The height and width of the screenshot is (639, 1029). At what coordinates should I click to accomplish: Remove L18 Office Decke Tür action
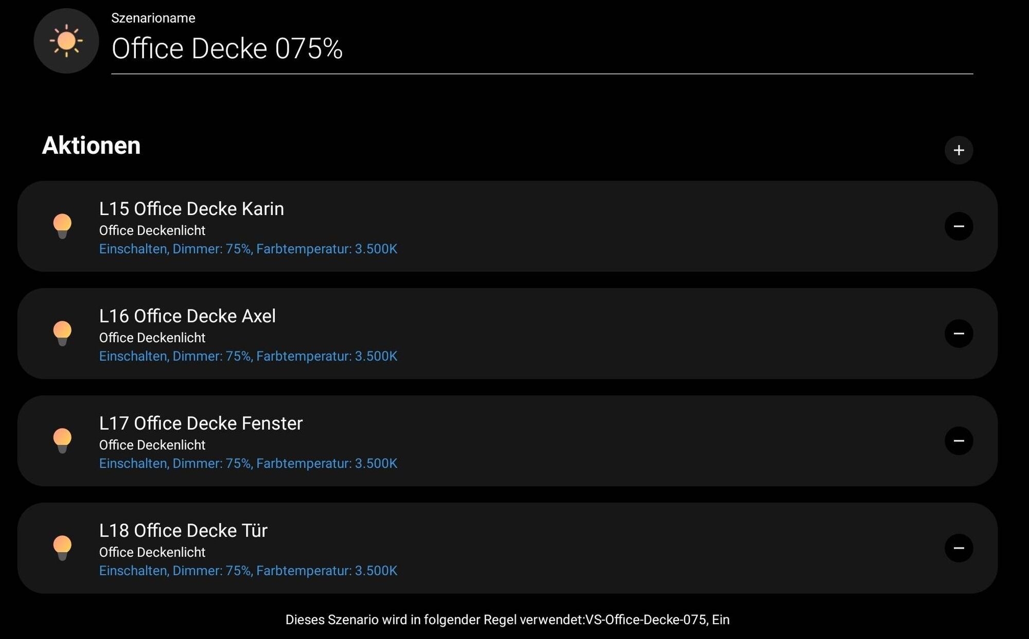click(959, 548)
